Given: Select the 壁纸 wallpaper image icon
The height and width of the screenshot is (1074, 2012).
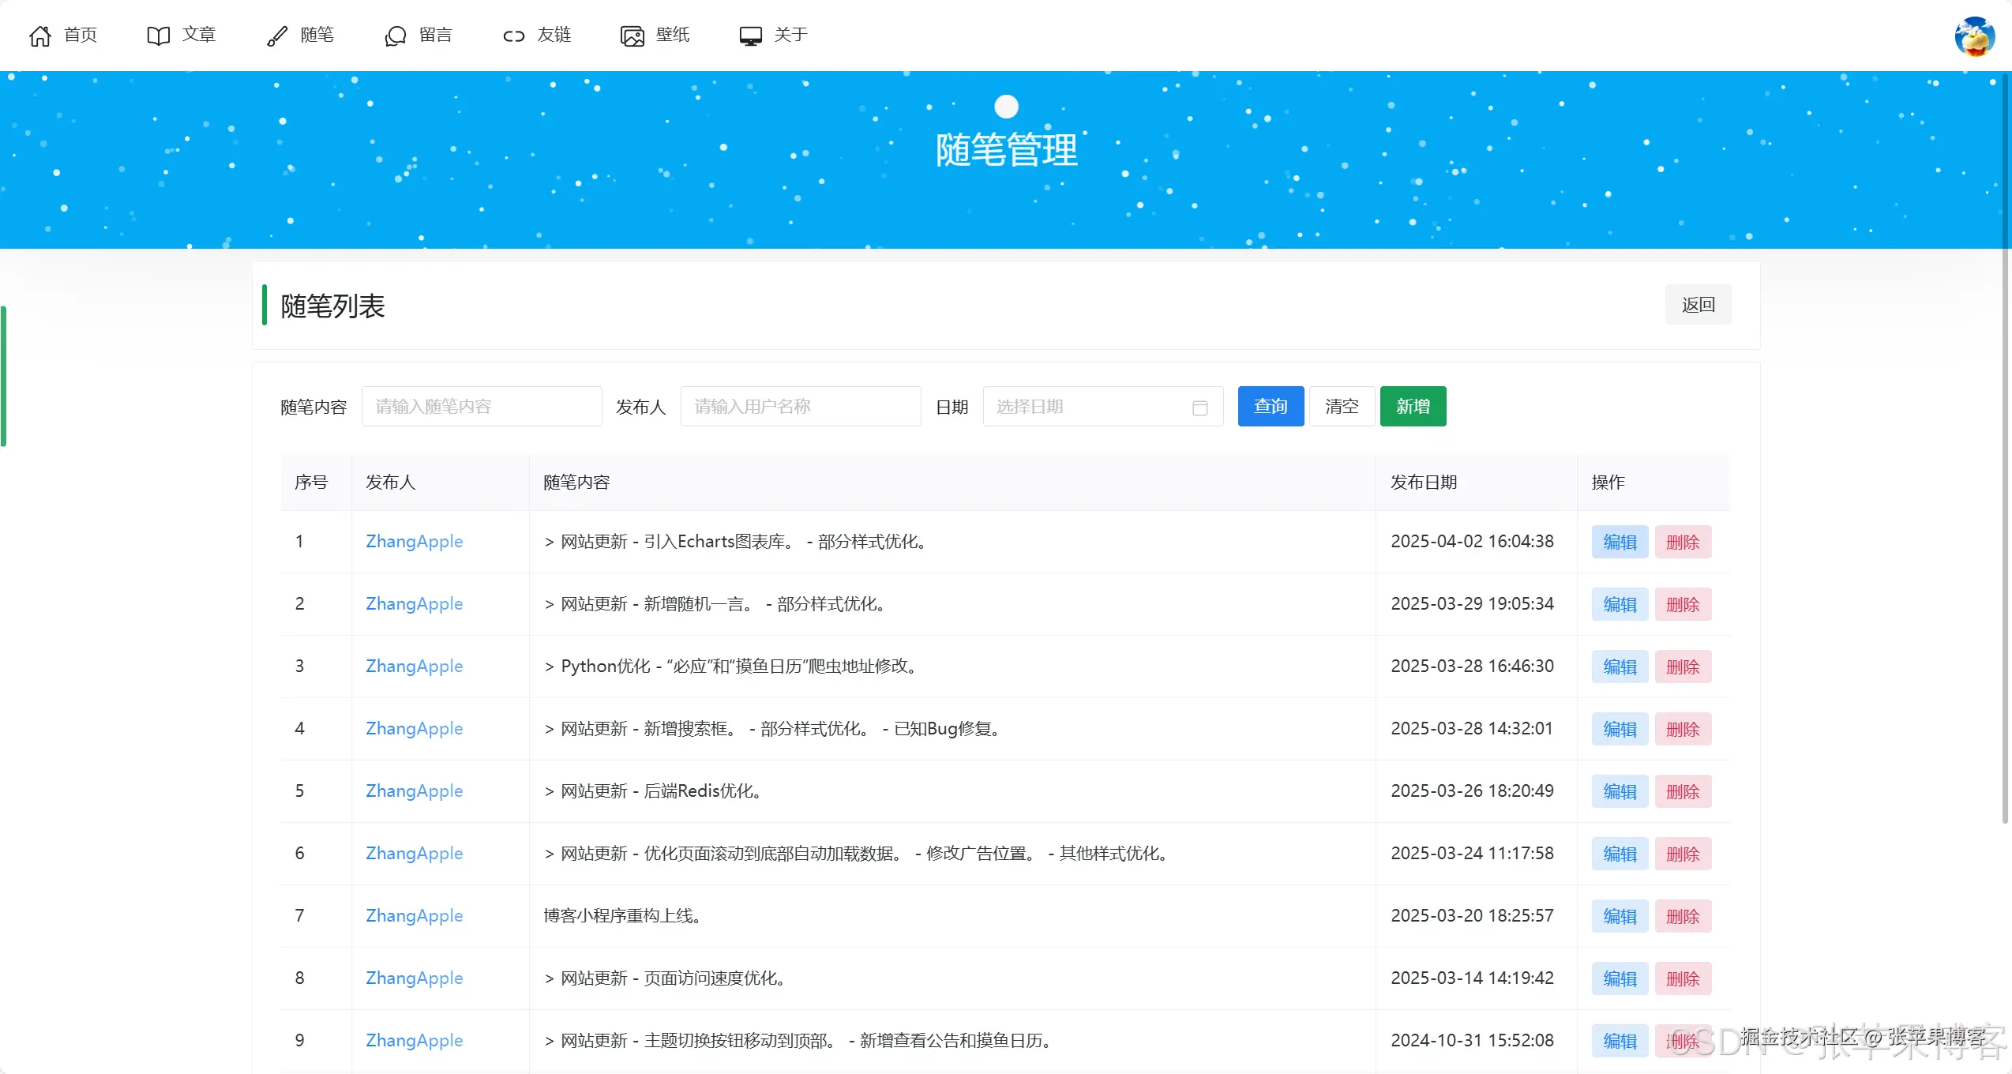Looking at the screenshot, I should (631, 36).
